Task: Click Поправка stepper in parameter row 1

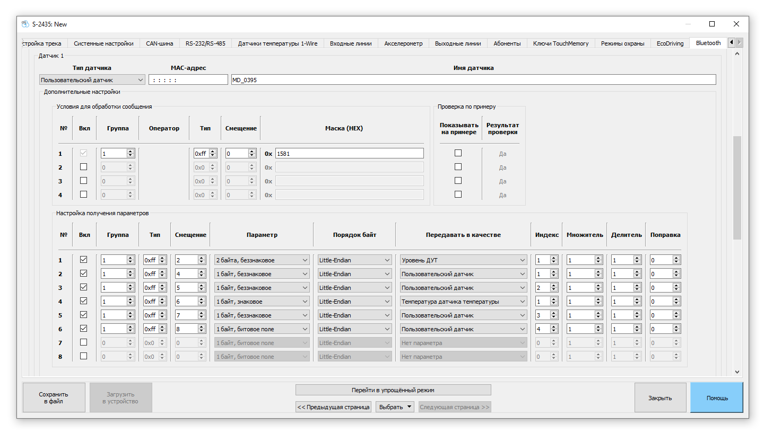Action: pyautogui.click(x=665, y=260)
